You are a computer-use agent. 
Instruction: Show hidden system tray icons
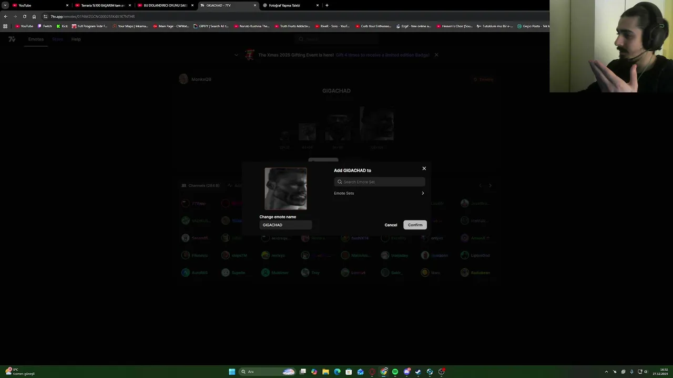[606, 372]
